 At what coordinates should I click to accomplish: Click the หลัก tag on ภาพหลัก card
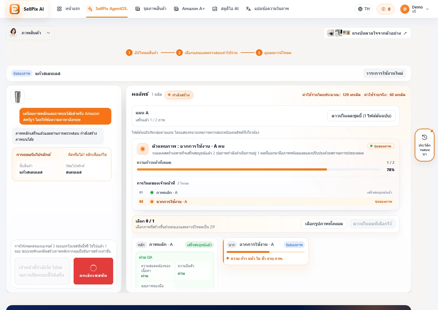pos(141,245)
